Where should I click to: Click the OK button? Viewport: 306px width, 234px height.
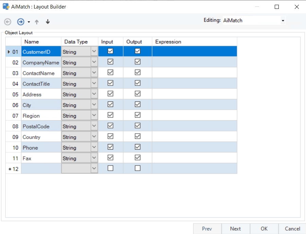pos(264,229)
